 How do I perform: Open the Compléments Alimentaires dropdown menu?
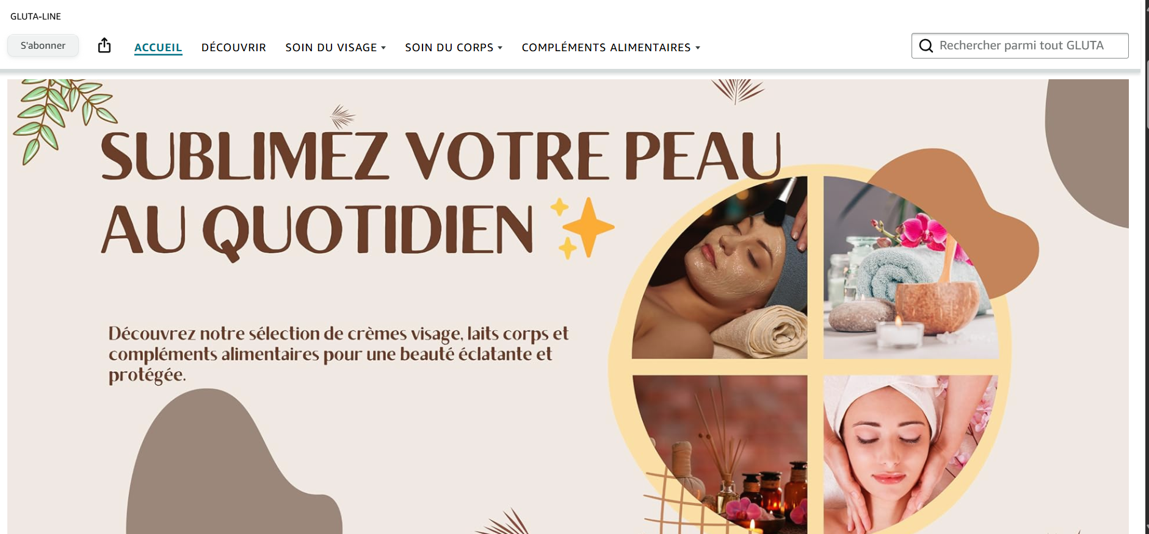click(611, 48)
